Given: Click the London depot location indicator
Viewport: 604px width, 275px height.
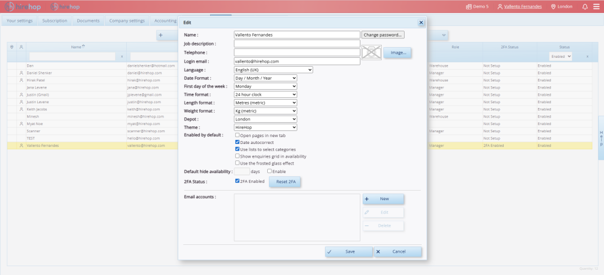Looking at the screenshot, I should coord(562,6).
